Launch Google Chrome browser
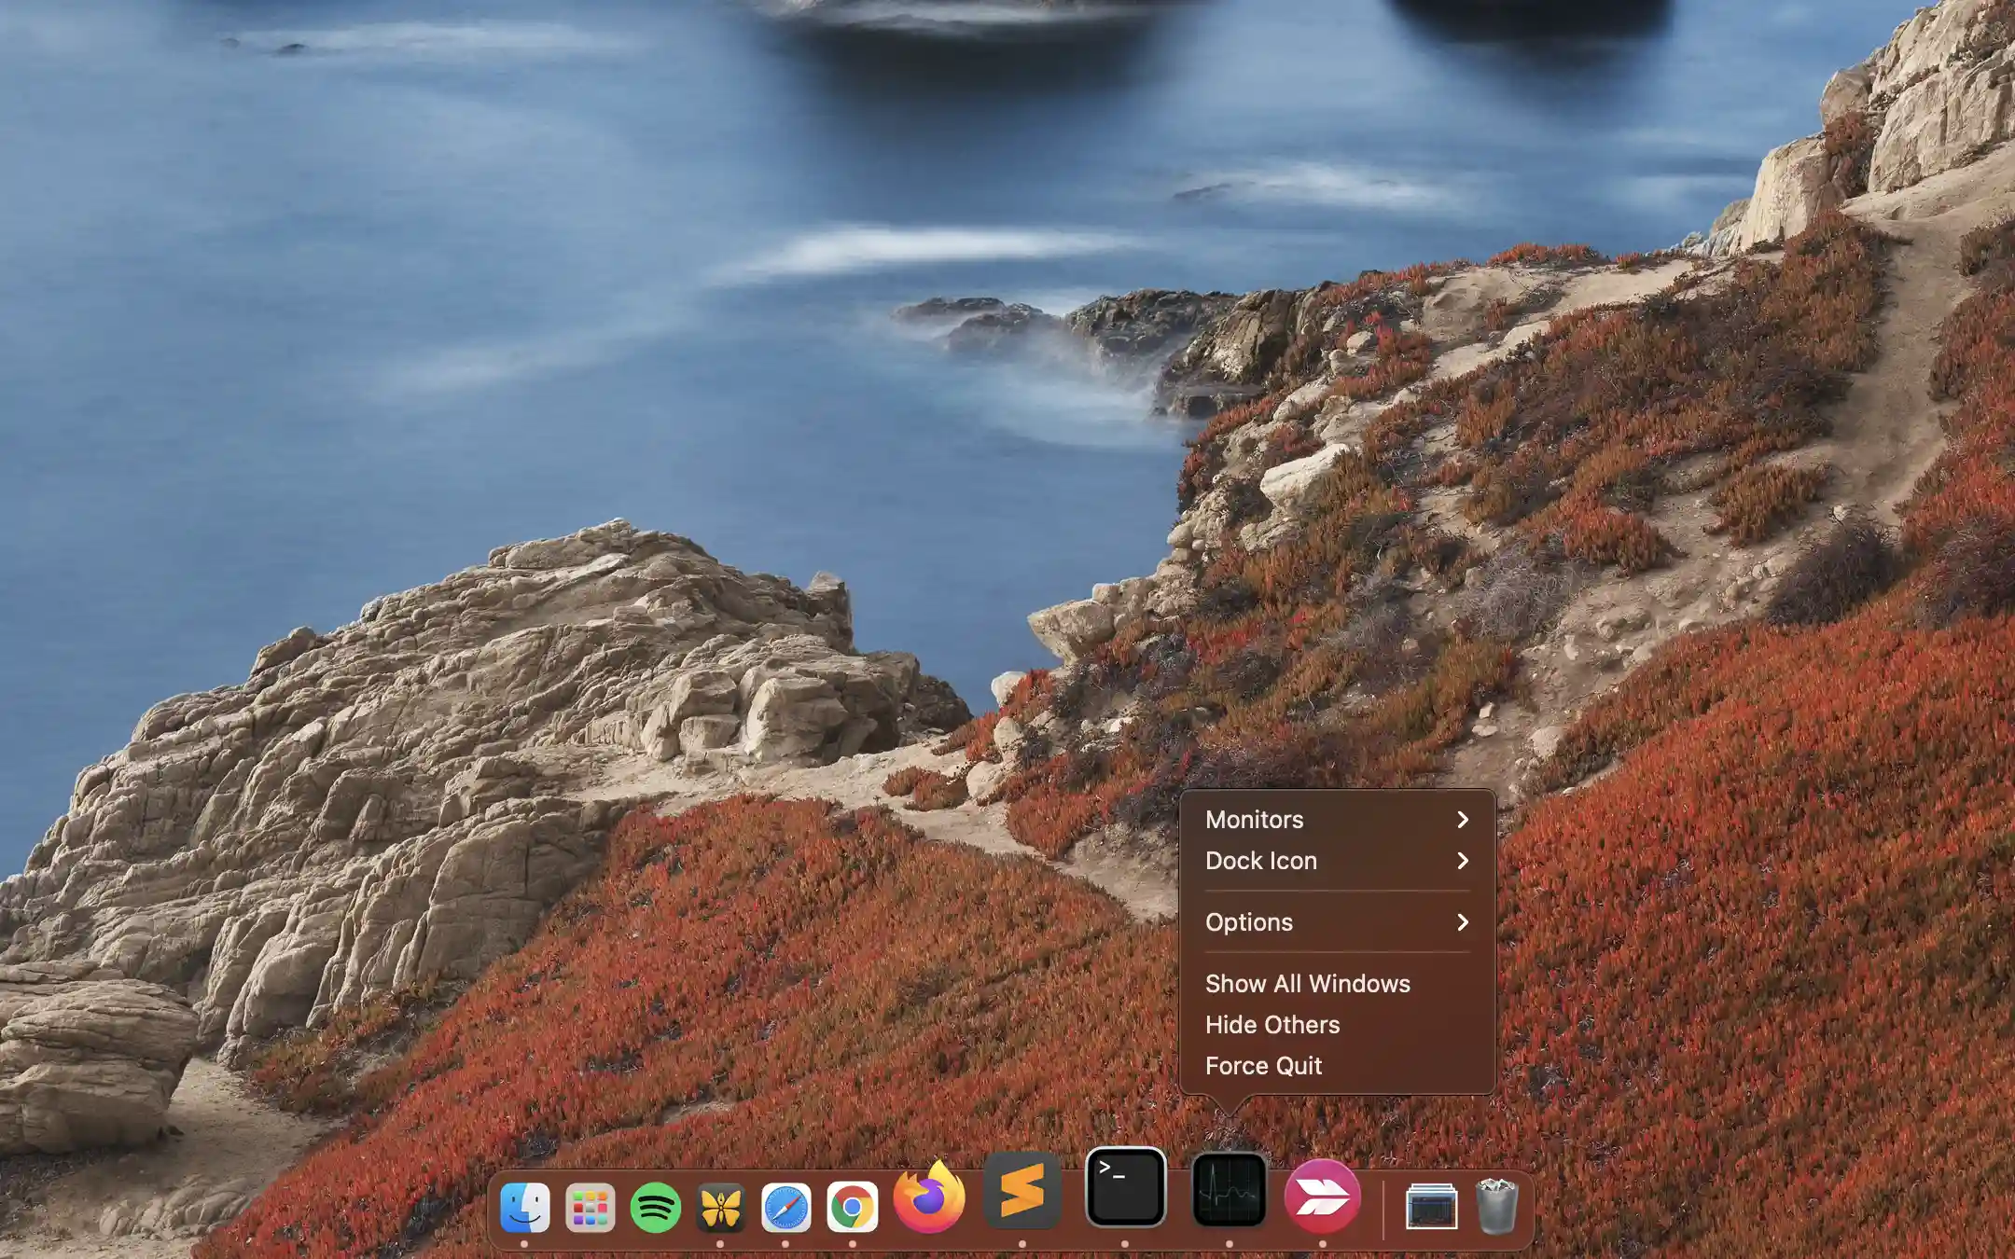Image resolution: width=2015 pixels, height=1259 pixels. 853,1204
